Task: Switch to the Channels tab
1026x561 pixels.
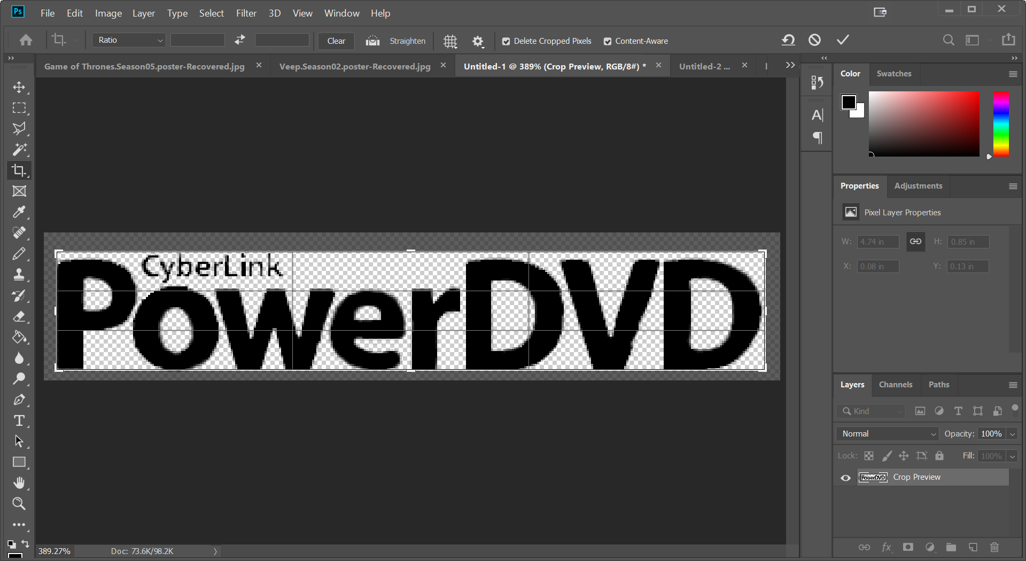Action: (x=896, y=385)
